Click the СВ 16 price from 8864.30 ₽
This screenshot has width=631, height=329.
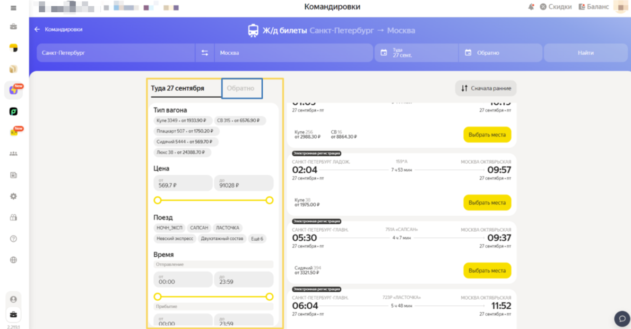[x=344, y=135]
